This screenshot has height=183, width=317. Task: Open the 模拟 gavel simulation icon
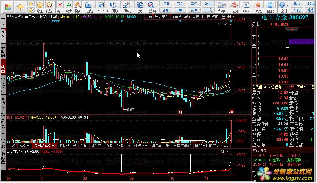78,5
